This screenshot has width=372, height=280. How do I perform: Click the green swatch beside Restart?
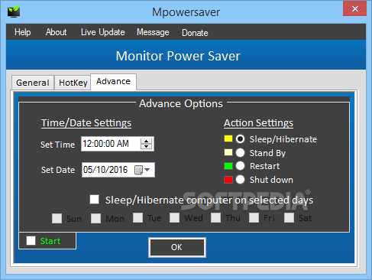(x=228, y=166)
